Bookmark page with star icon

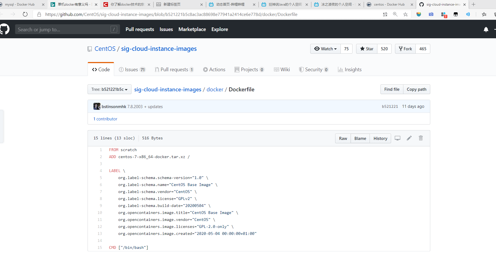[x=405, y=14]
